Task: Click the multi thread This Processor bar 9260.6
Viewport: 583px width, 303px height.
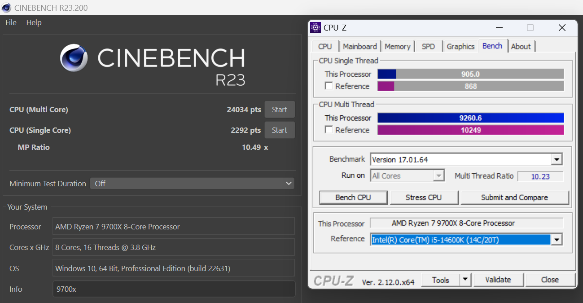Action: 471,118
